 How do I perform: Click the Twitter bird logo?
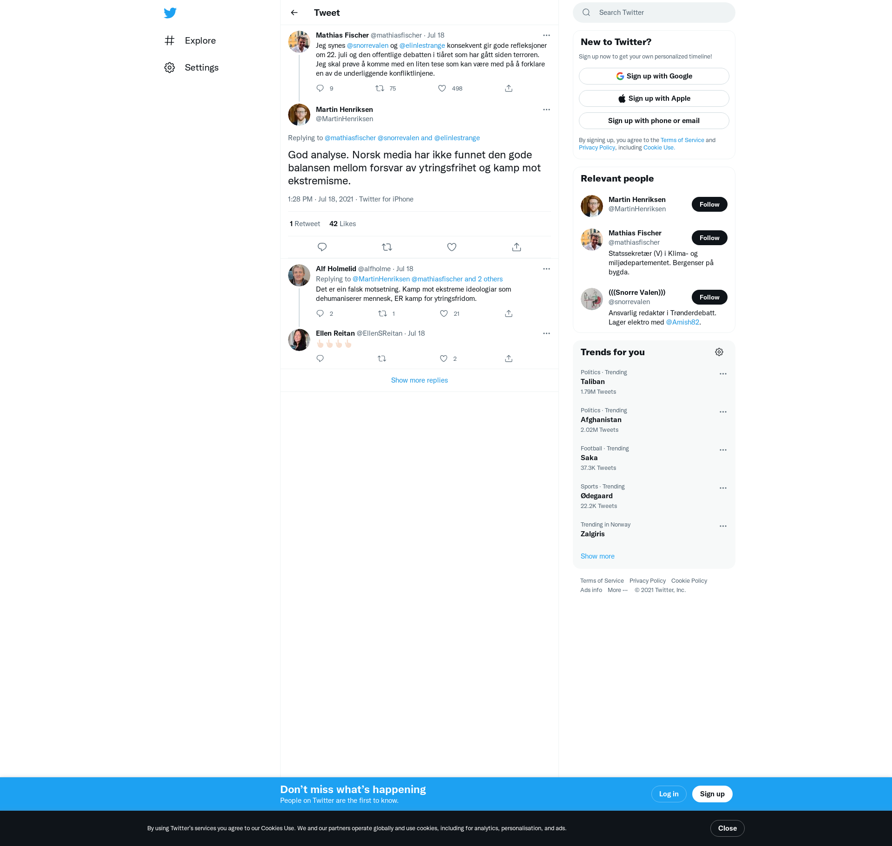tap(170, 13)
